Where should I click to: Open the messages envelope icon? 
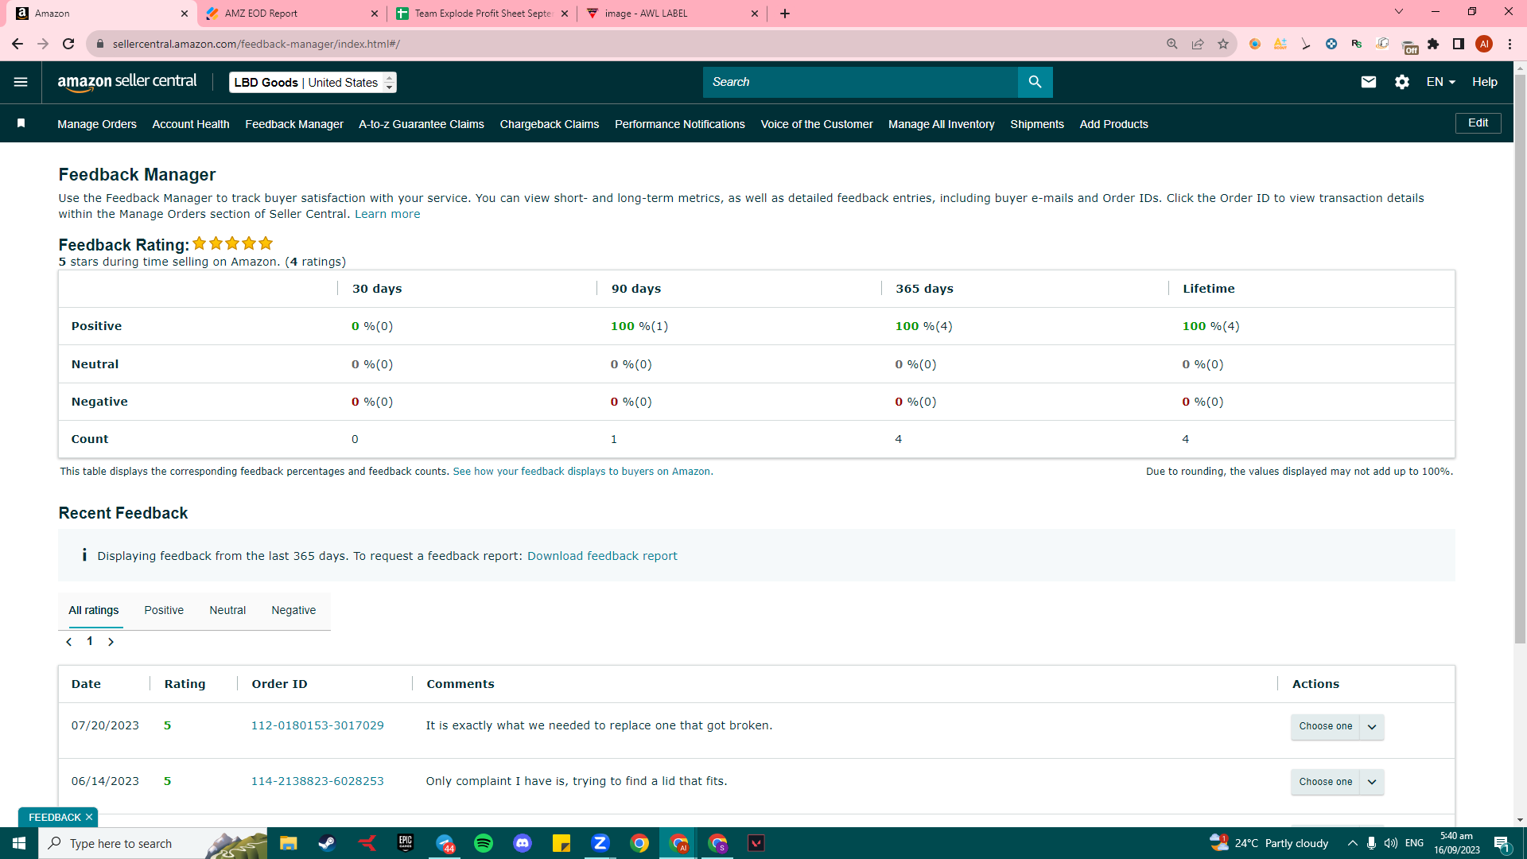pos(1368,82)
